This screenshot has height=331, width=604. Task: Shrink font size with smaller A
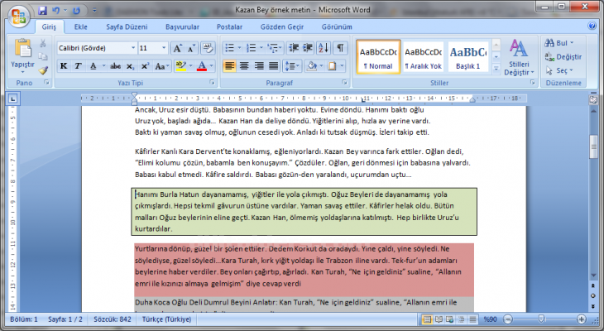[191, 48]
